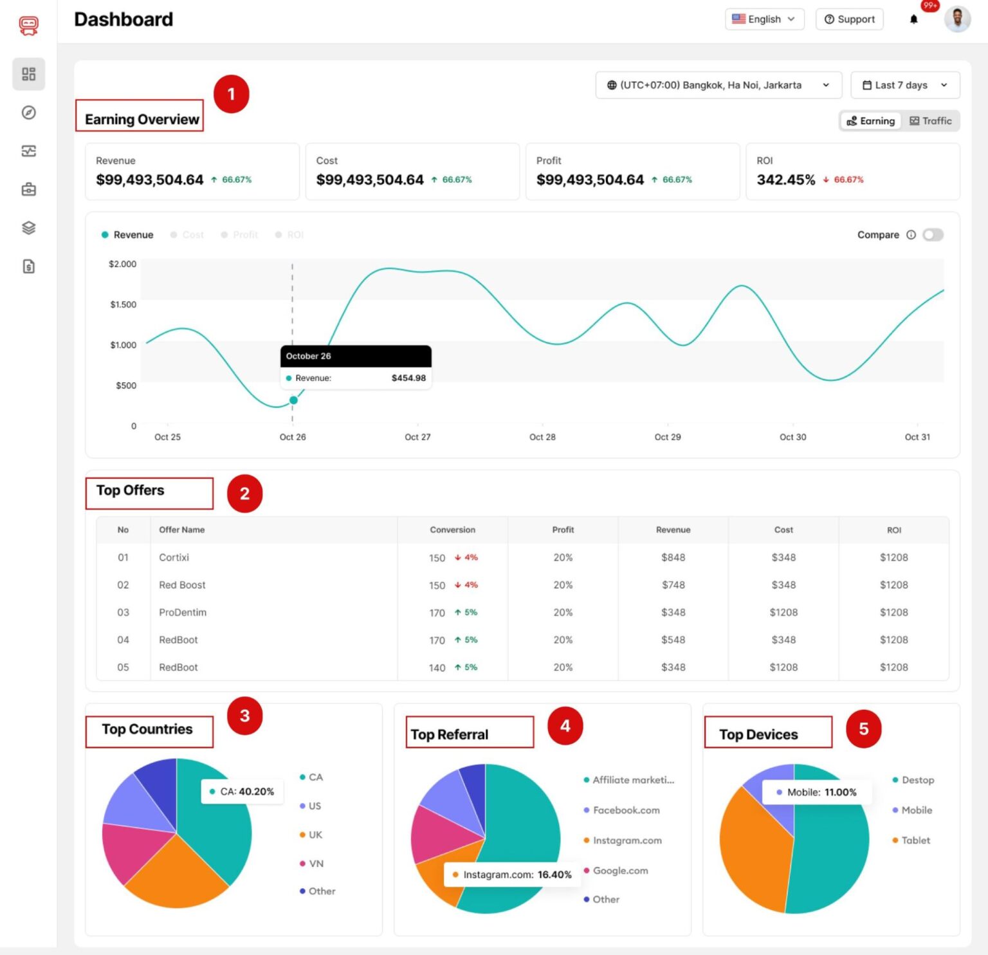Select the Cortixi offer name link
Viewport: 988px width, 955px height.
(173, 557)
